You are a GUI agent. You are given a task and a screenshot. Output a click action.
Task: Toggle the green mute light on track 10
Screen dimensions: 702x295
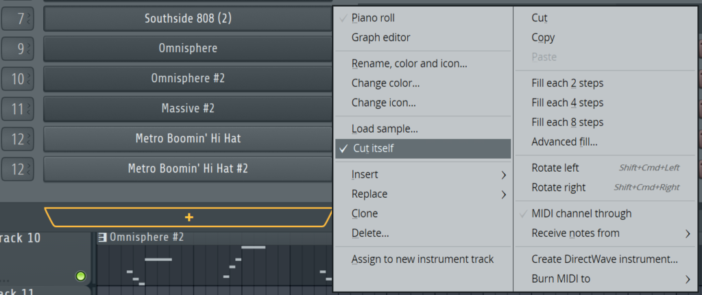[x=81, y=277]
